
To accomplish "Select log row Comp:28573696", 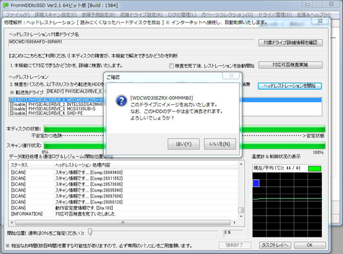I will pos(123,184).
